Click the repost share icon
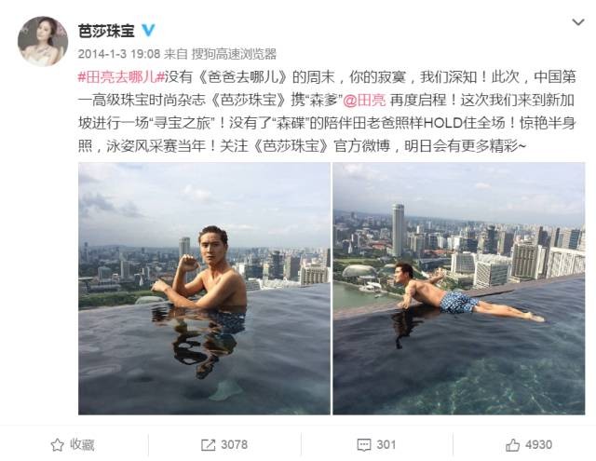 208,445
